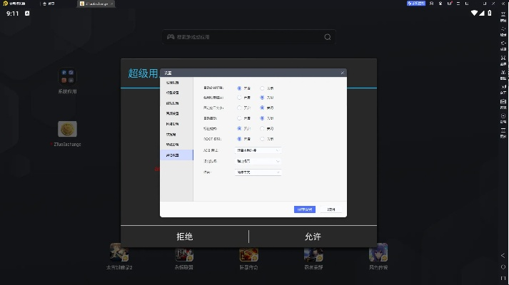Collapse the right sidebar with double-chevron icon
The image size is (509, 285).
pyautogui.click(x=503, y=4)
